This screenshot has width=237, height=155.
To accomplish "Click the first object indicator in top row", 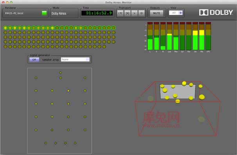I will tap(5, 28).
